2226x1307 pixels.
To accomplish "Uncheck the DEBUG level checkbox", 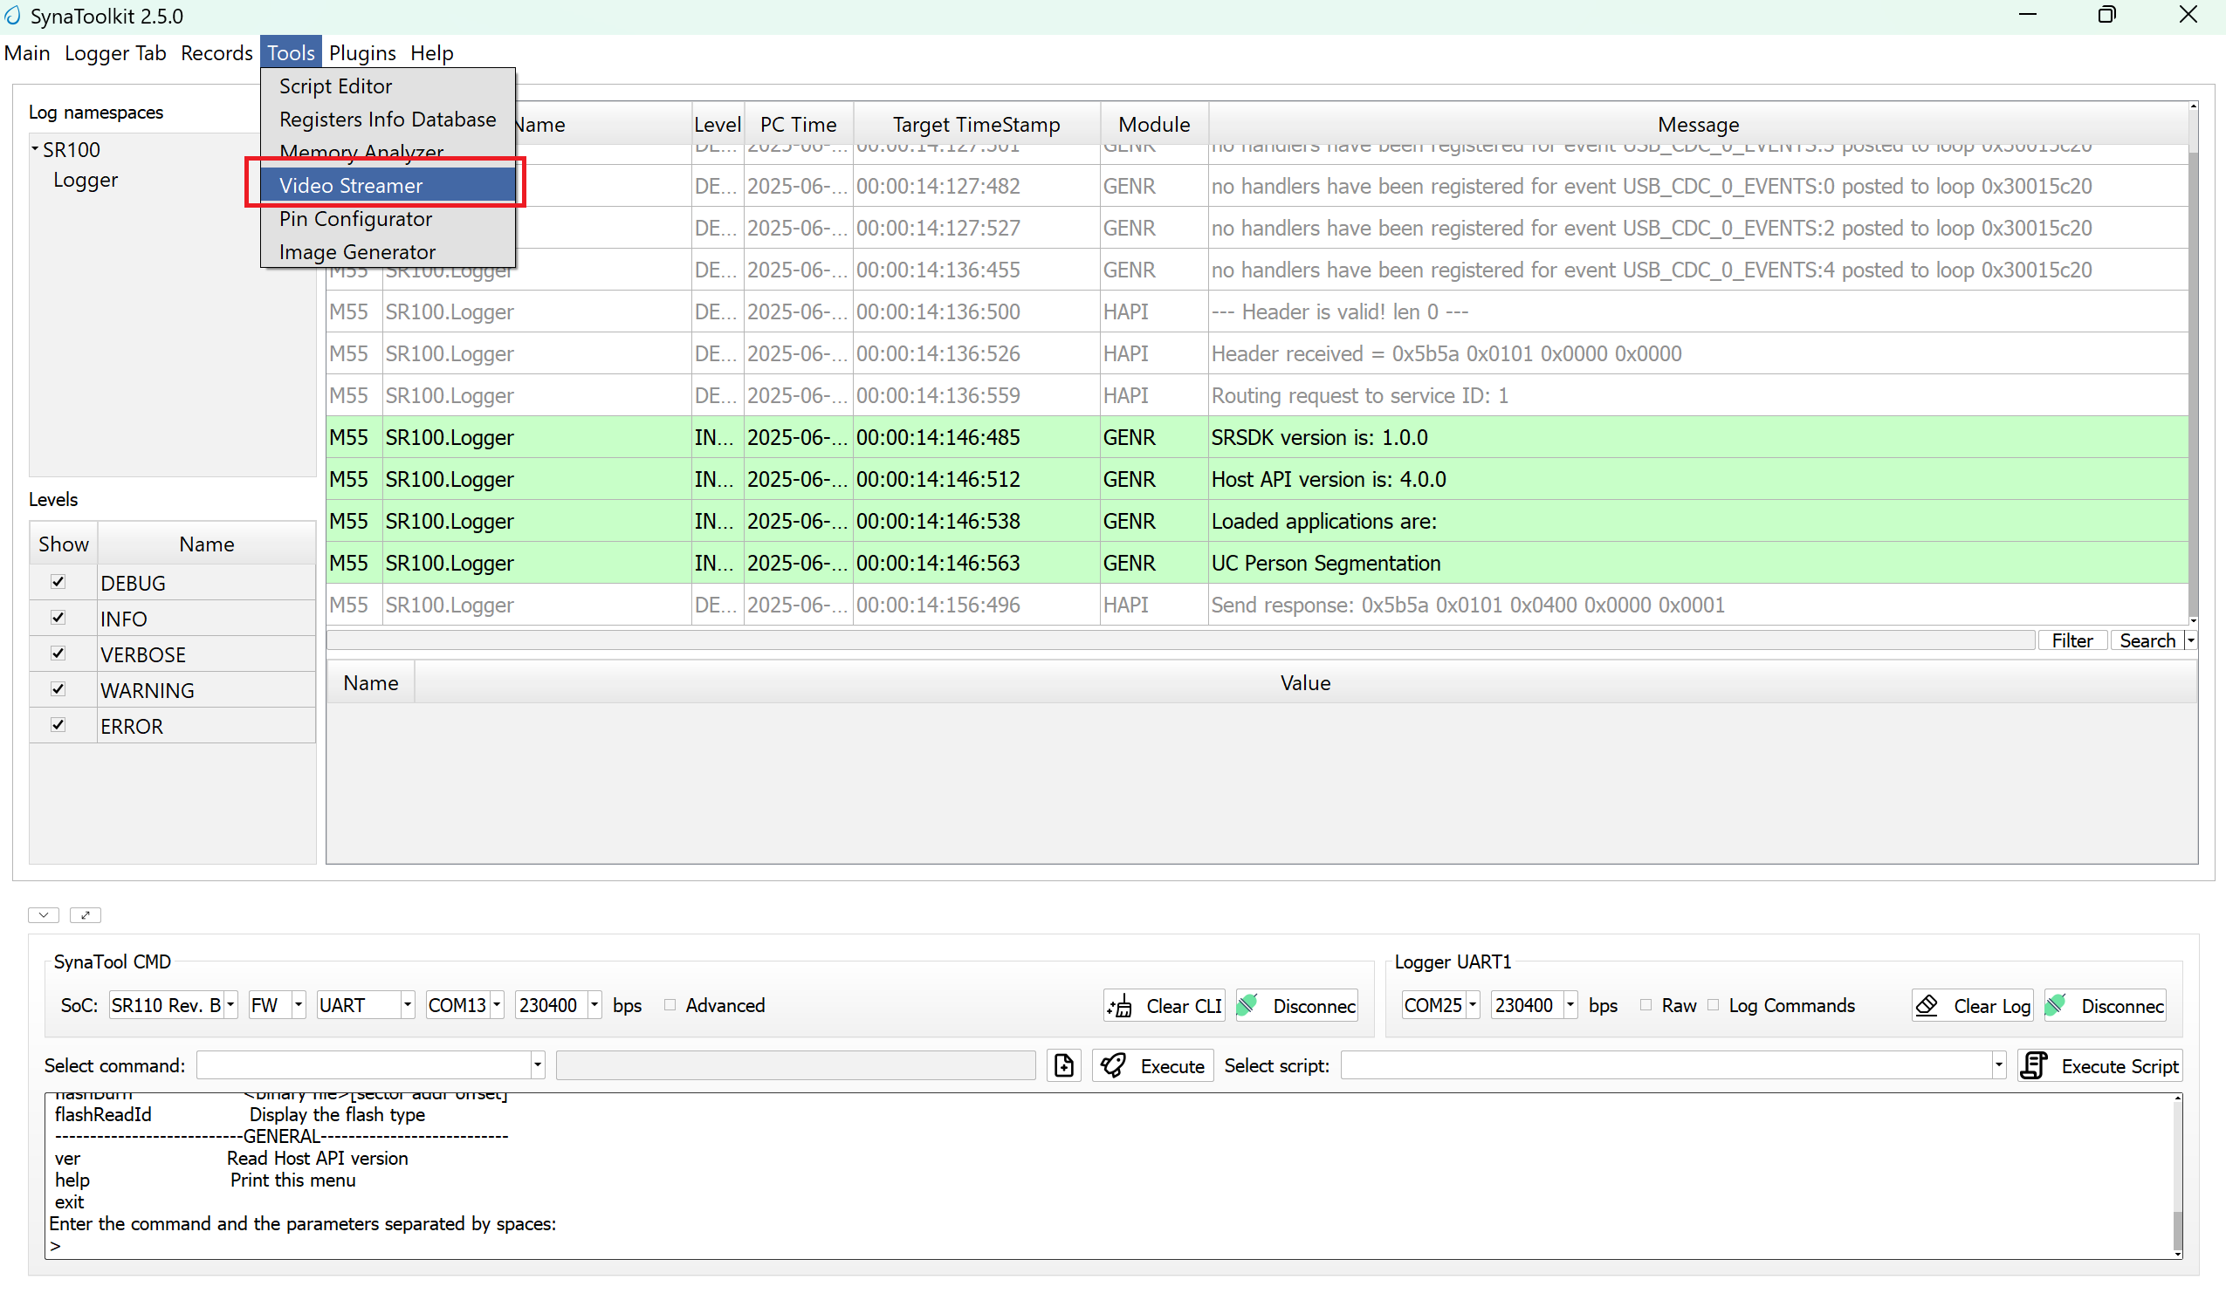I will coord(58,582).
